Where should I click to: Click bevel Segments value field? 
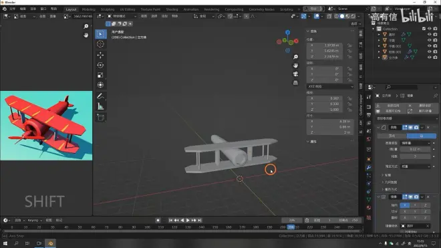[x=416, y=156]
